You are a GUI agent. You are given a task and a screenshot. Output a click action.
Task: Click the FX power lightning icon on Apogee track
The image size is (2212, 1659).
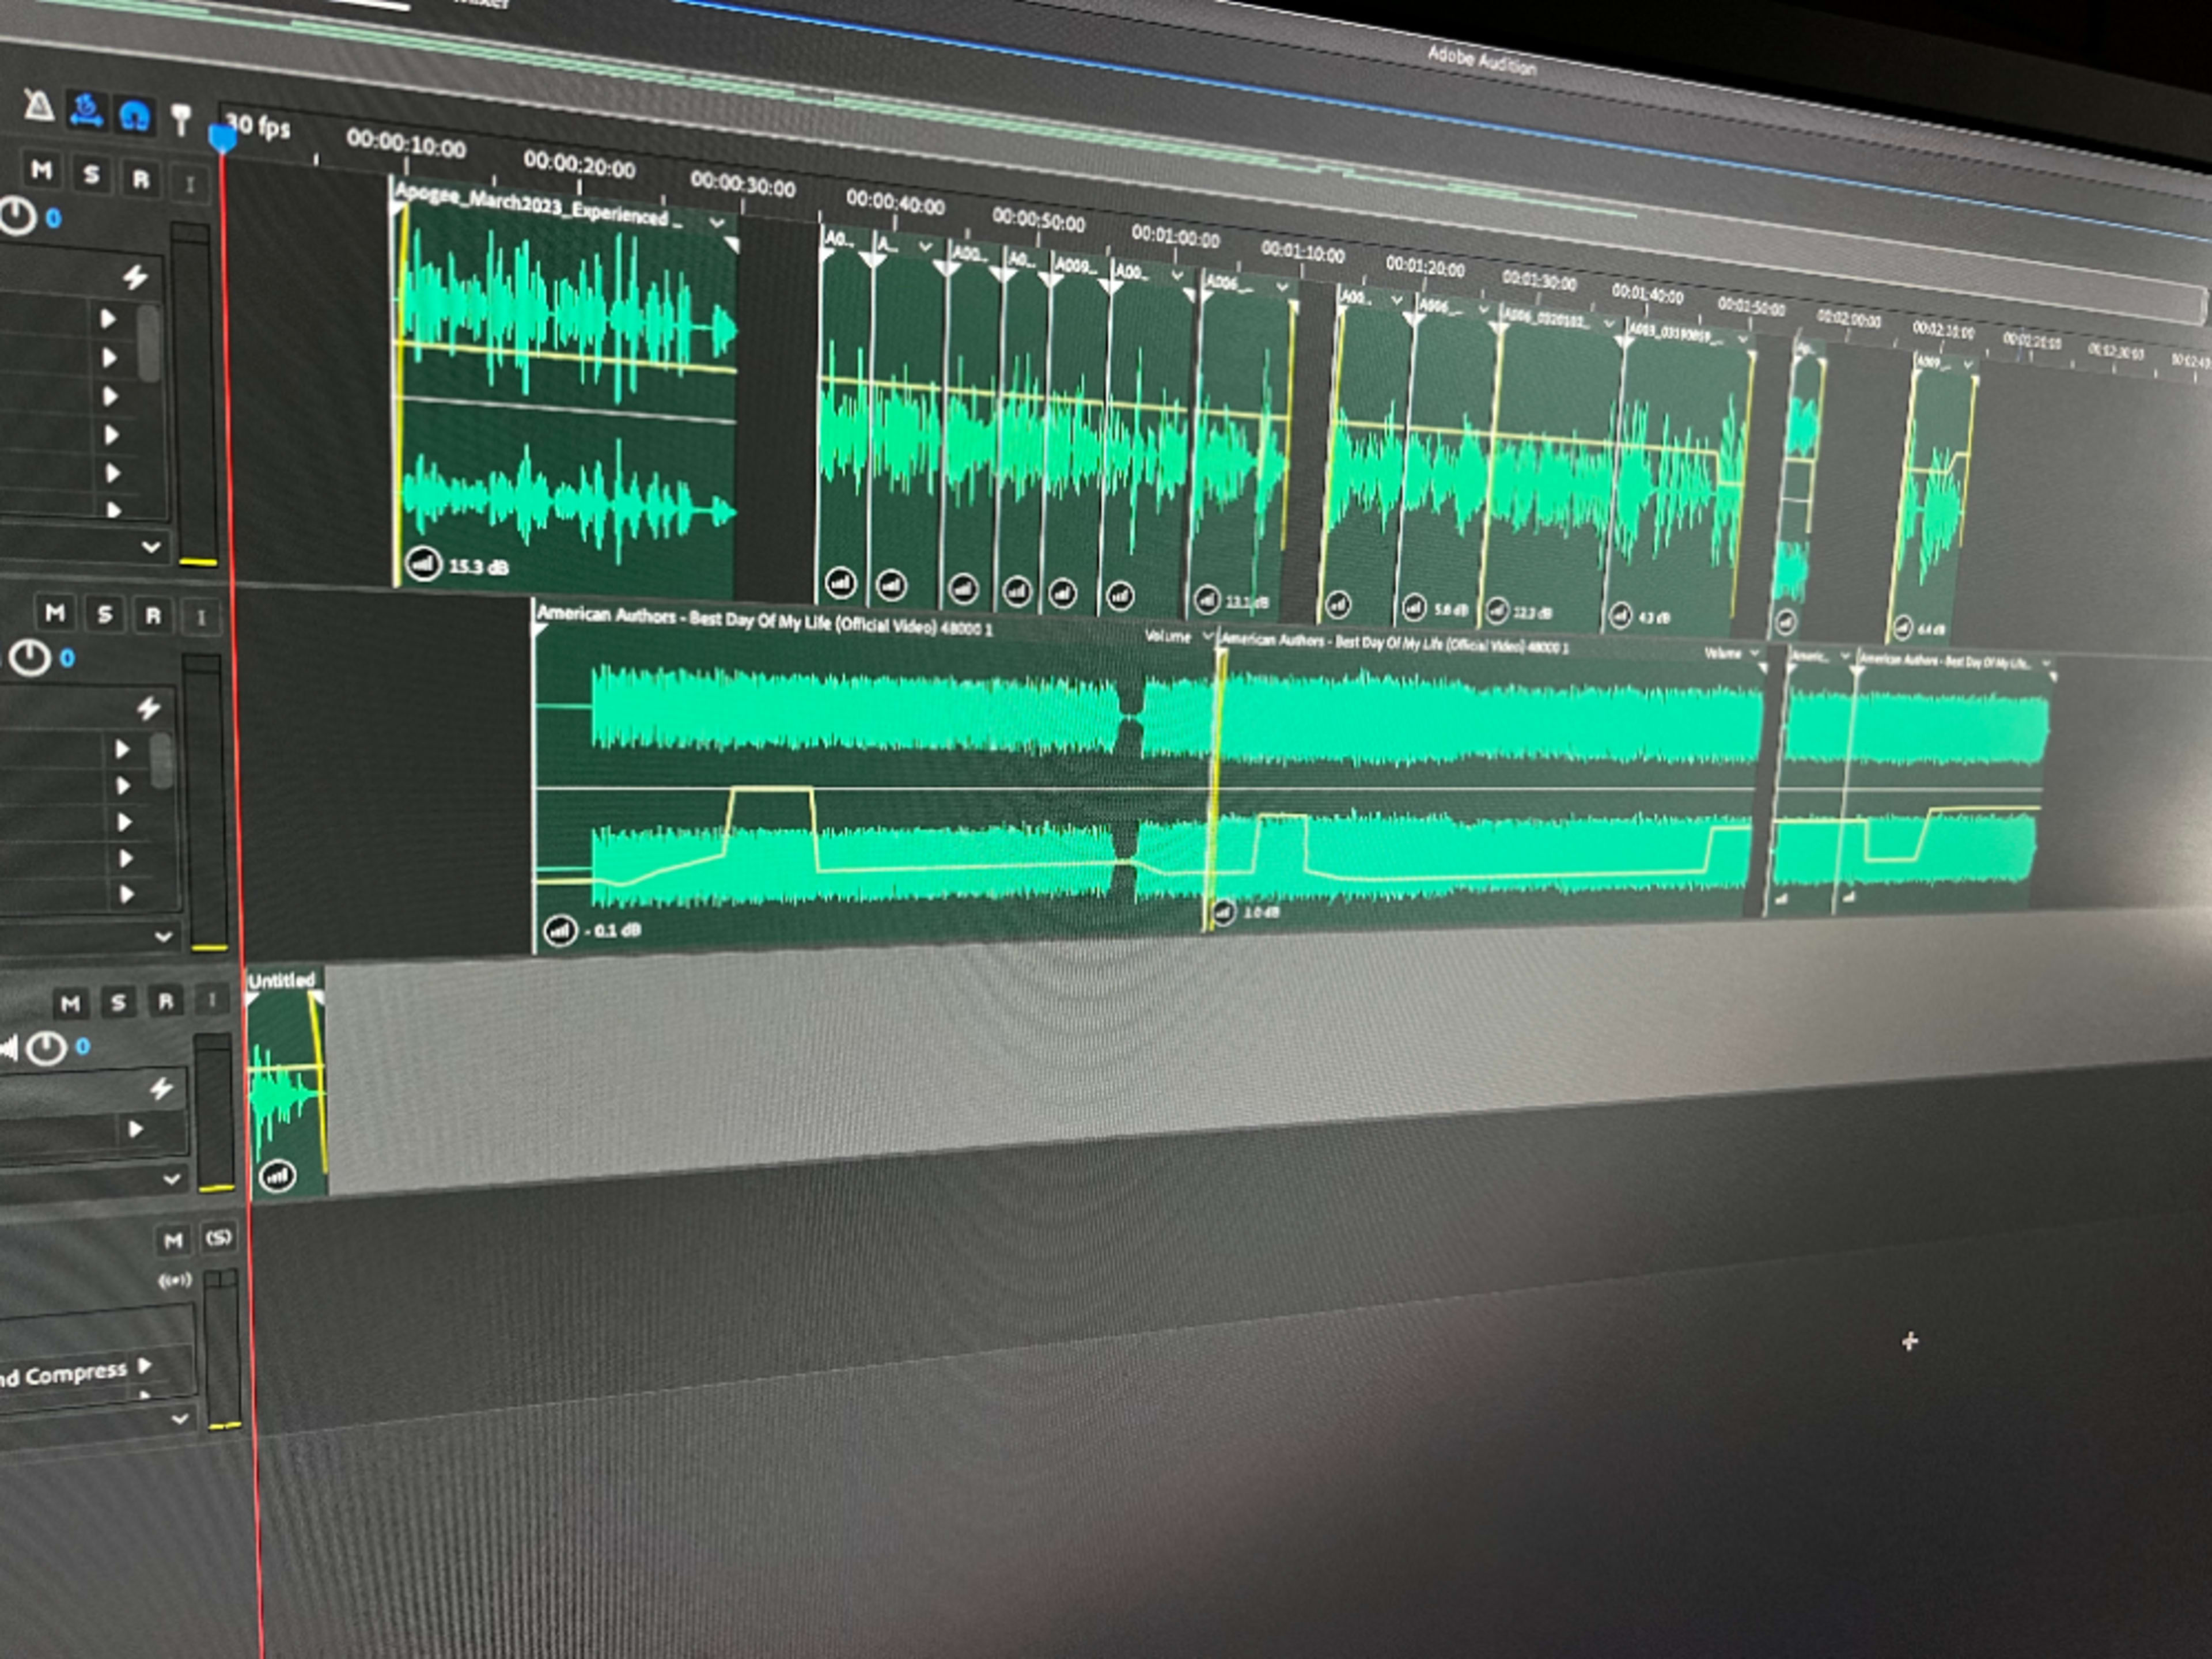point(134,276)
